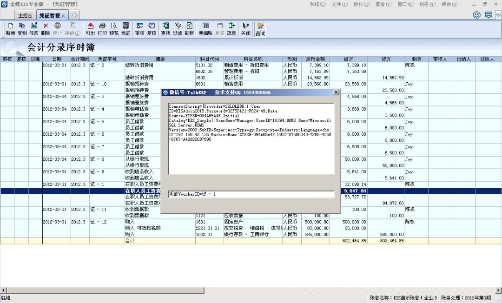Click 账套名称 entry in status bar

[x=403, y=297]
